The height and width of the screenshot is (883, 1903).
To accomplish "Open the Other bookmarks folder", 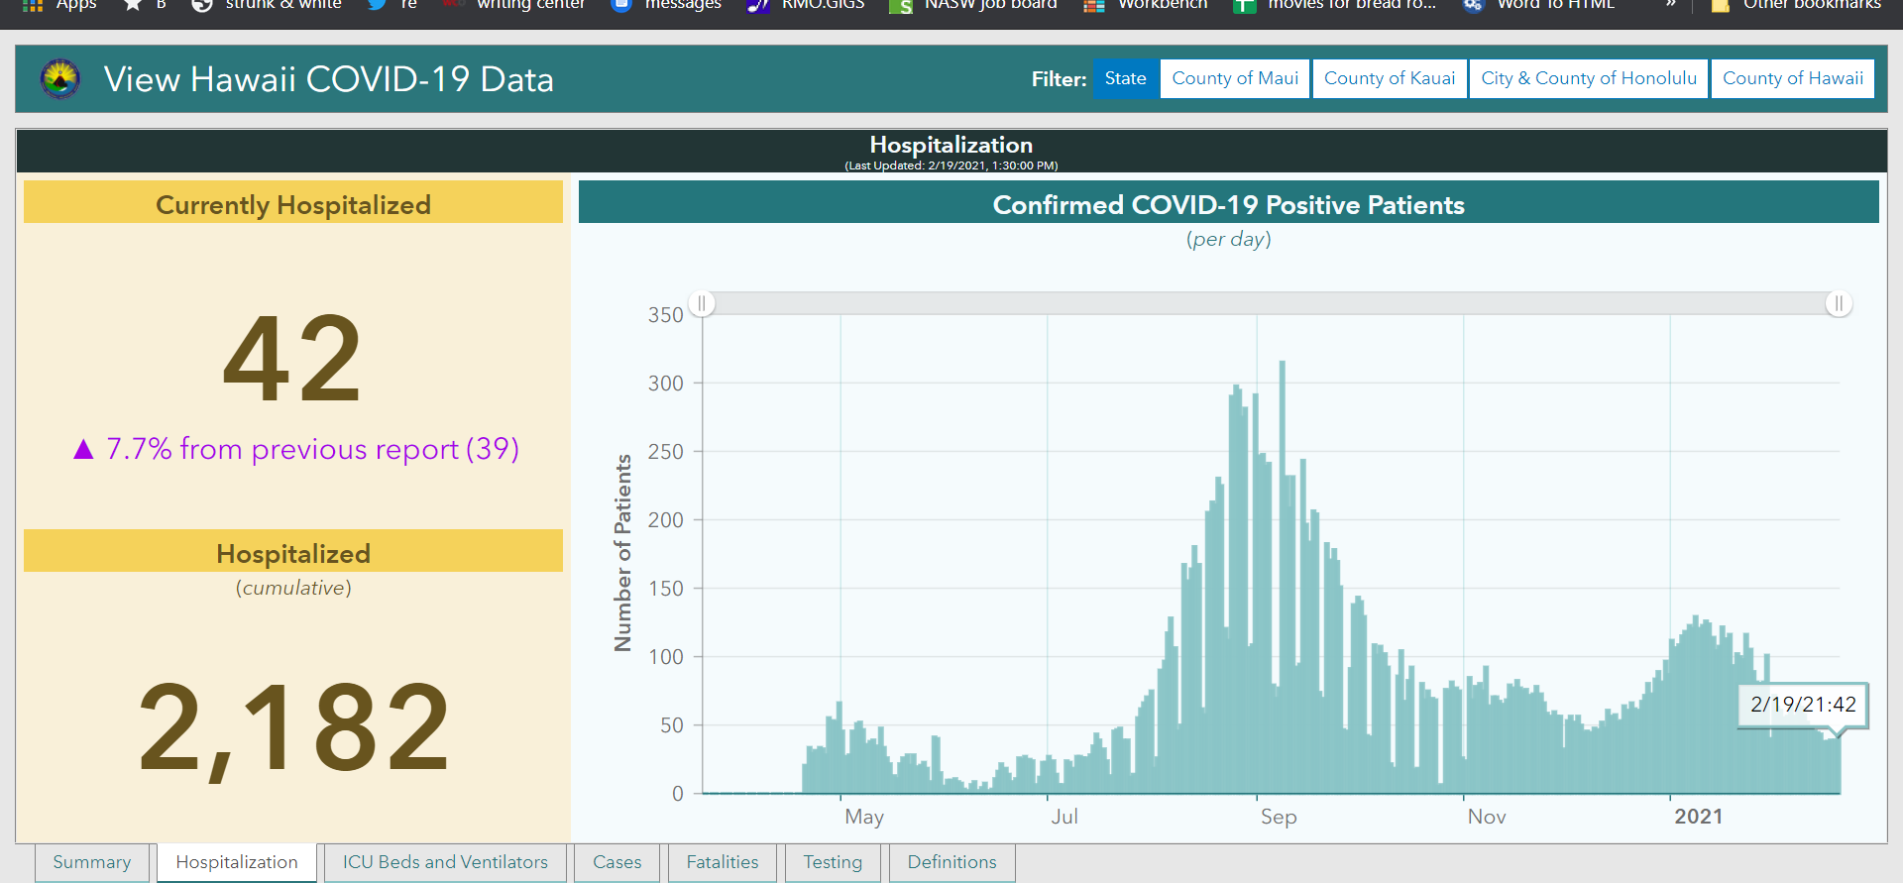I will tap(1796, 5).
